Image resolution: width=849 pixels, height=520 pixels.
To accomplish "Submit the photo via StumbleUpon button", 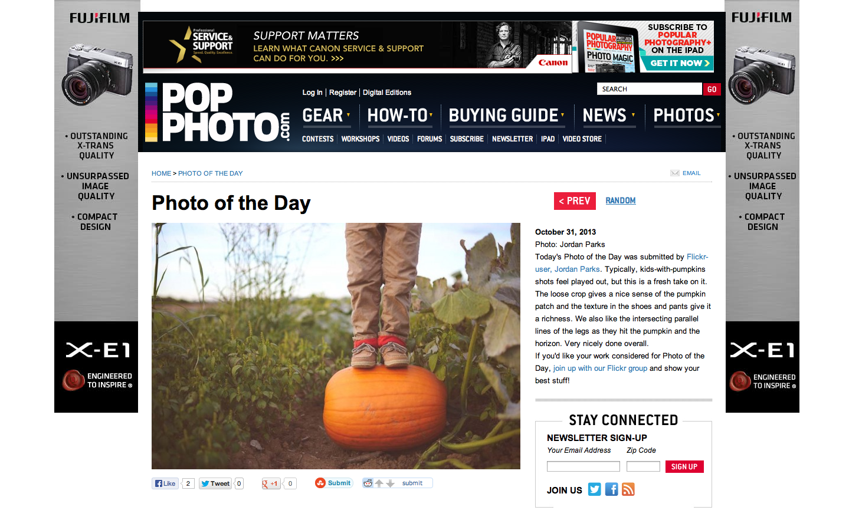I will coord(334,483).
